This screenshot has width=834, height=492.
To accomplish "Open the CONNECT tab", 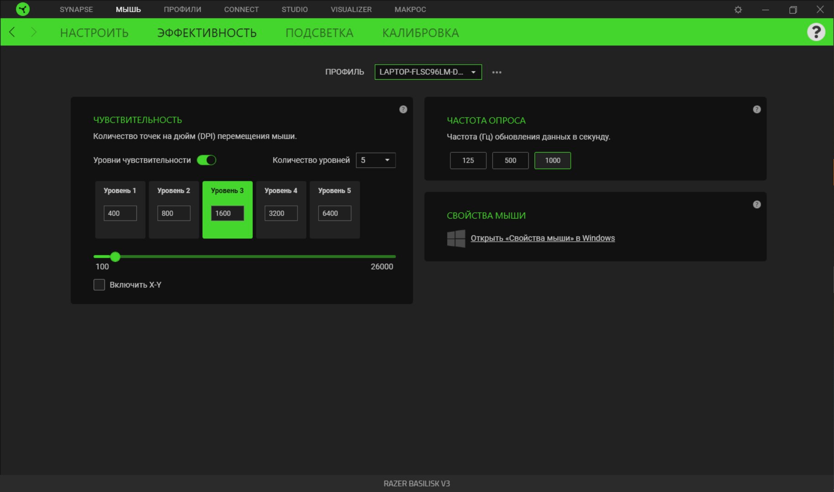I will [241, 9].
